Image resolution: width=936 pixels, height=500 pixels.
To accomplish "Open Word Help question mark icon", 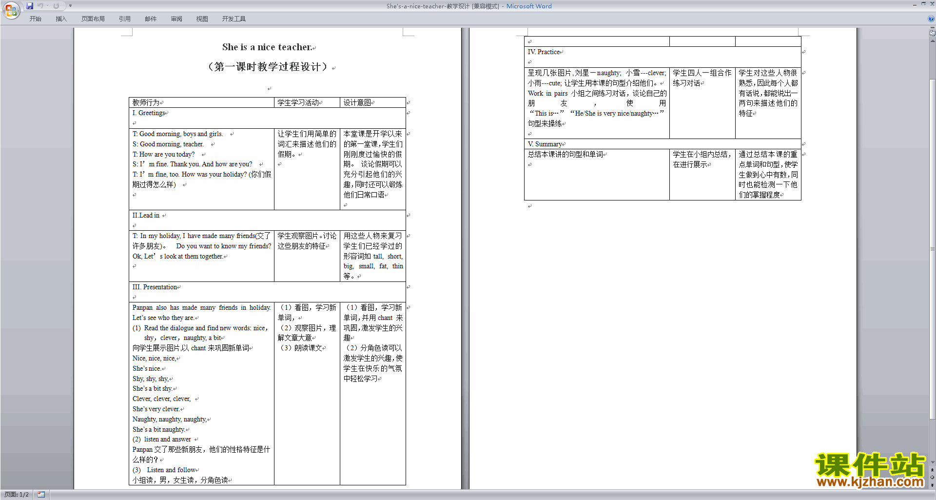I will pyautogui.click(x=931, y=19).
